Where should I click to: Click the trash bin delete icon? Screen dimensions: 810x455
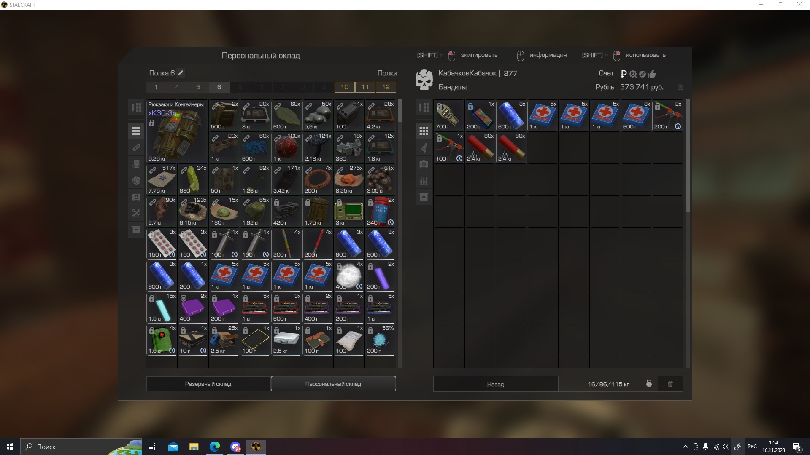670,384
